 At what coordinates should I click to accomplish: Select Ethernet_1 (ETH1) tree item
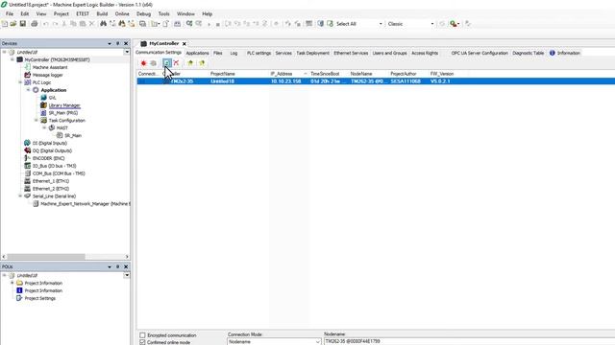(x=51, y=181)
